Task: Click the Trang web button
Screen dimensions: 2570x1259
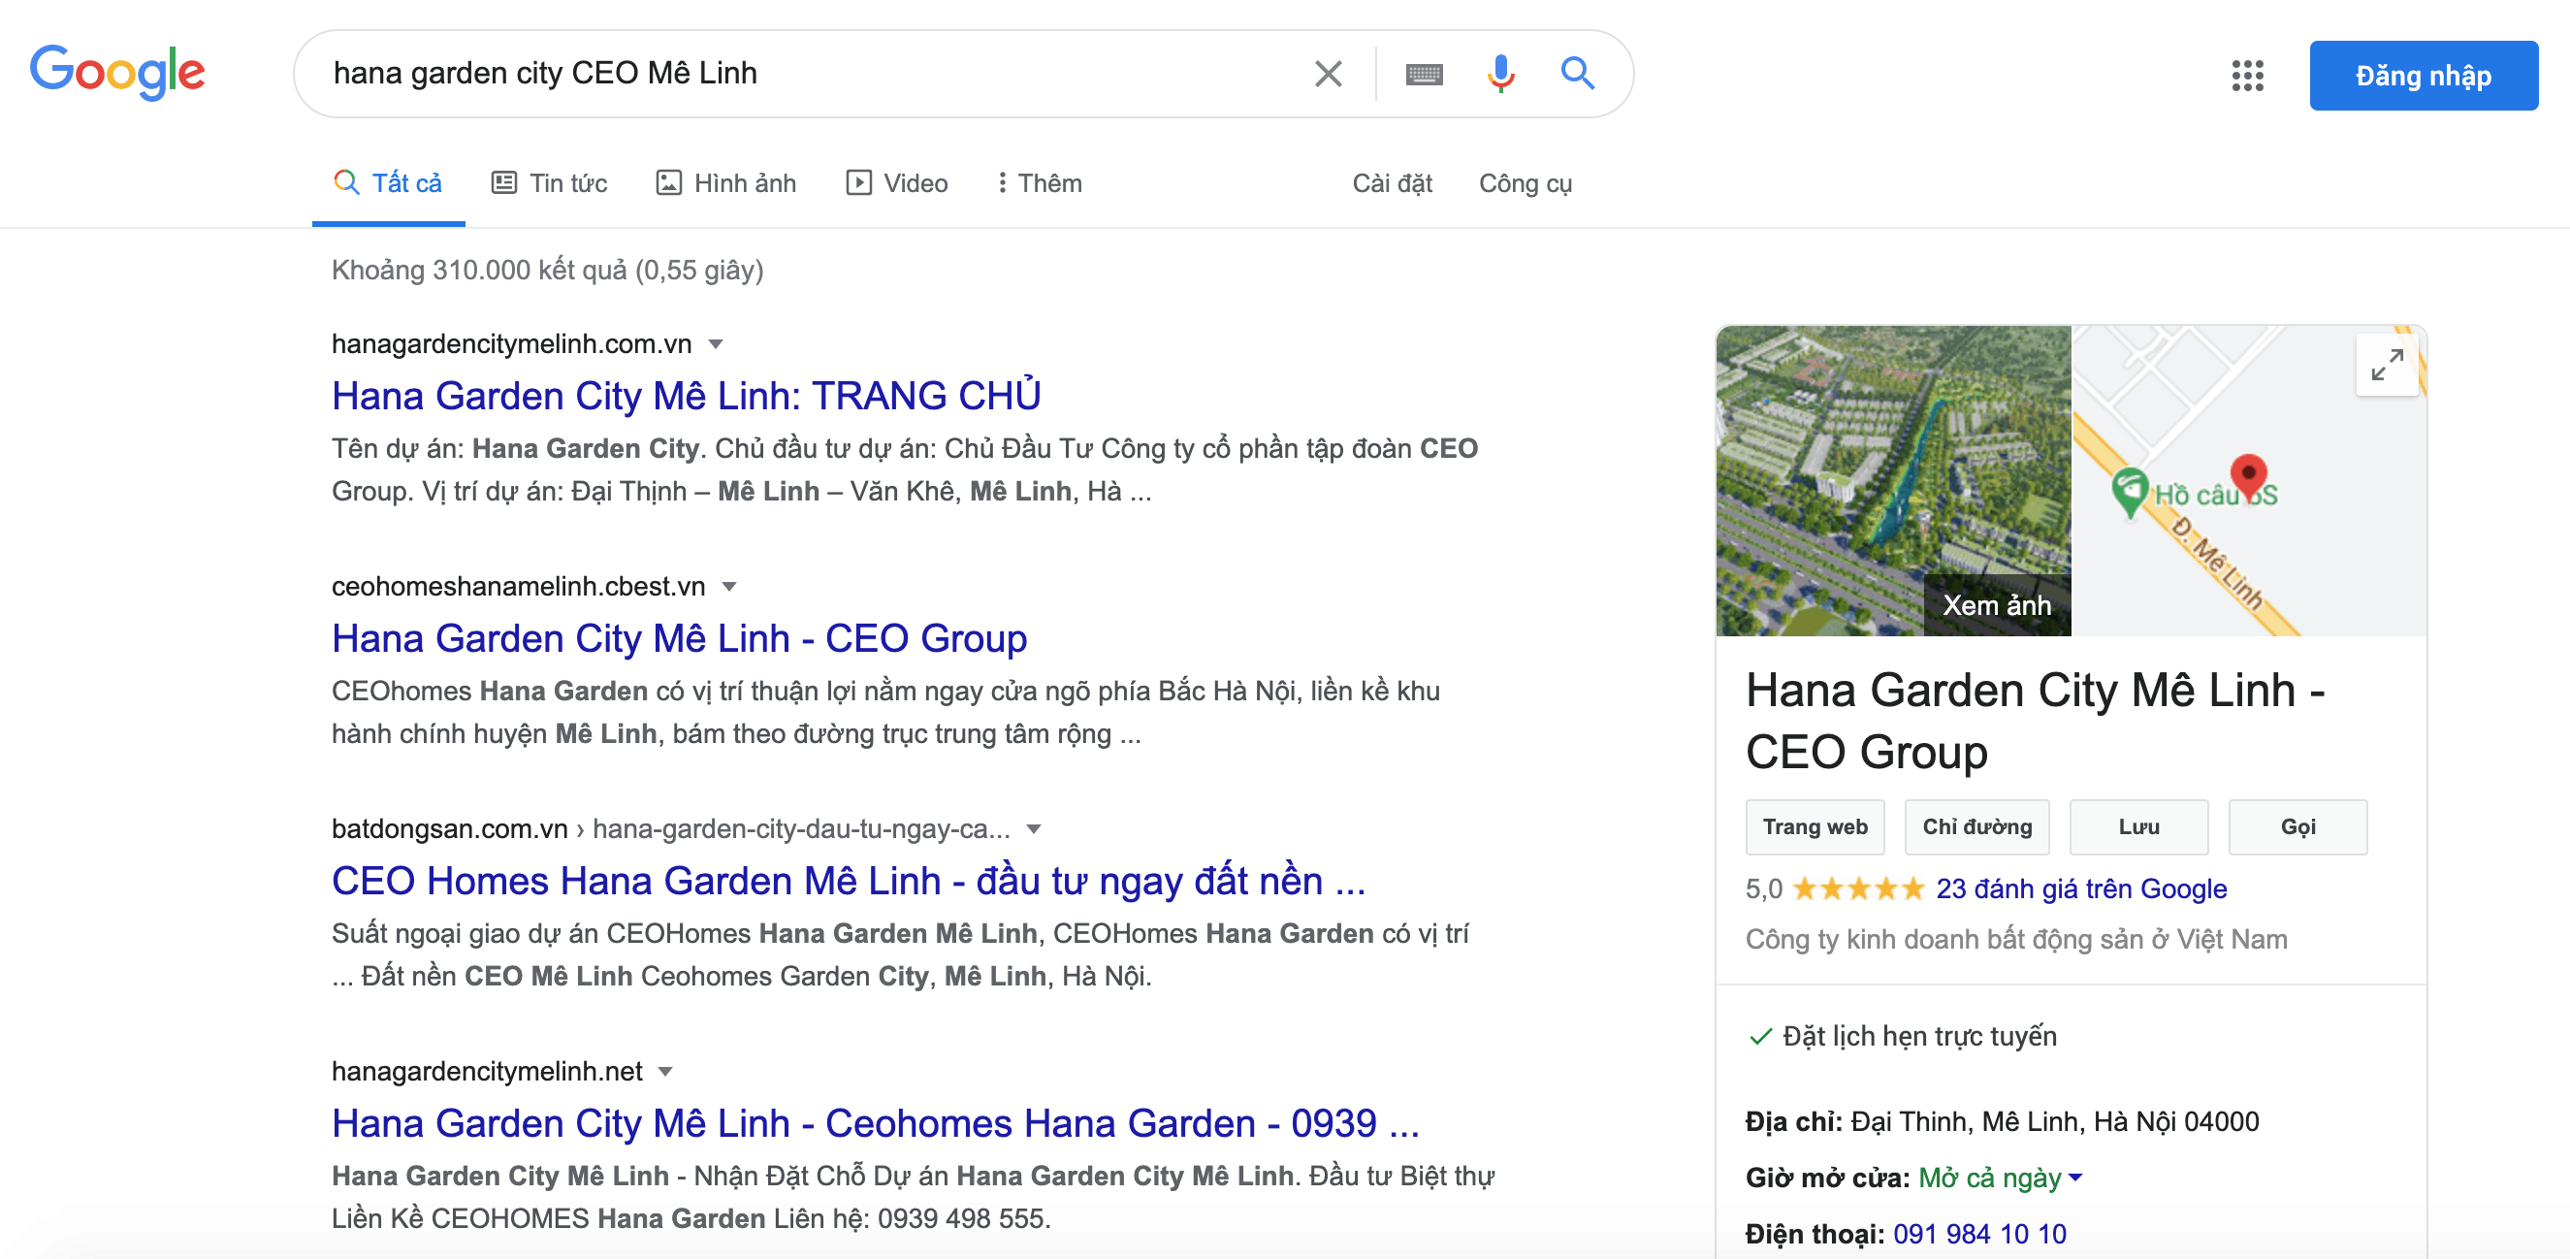Action: [1815, 827]
